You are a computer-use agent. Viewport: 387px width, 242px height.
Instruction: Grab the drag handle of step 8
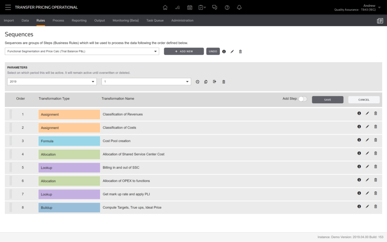pyautogui.click(x=11, y=207)
